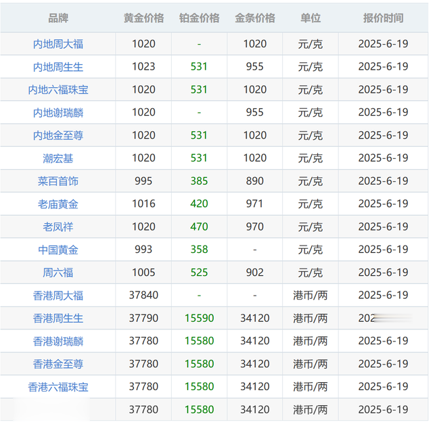Select gold price 995 for 菜百首饰
The width and height of the screenshot is (433, 422).
143,181
